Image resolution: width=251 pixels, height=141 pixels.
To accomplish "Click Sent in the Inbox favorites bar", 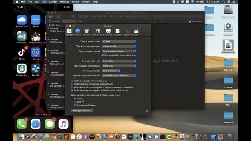I will pyautogui.click(x=80, y=22).
